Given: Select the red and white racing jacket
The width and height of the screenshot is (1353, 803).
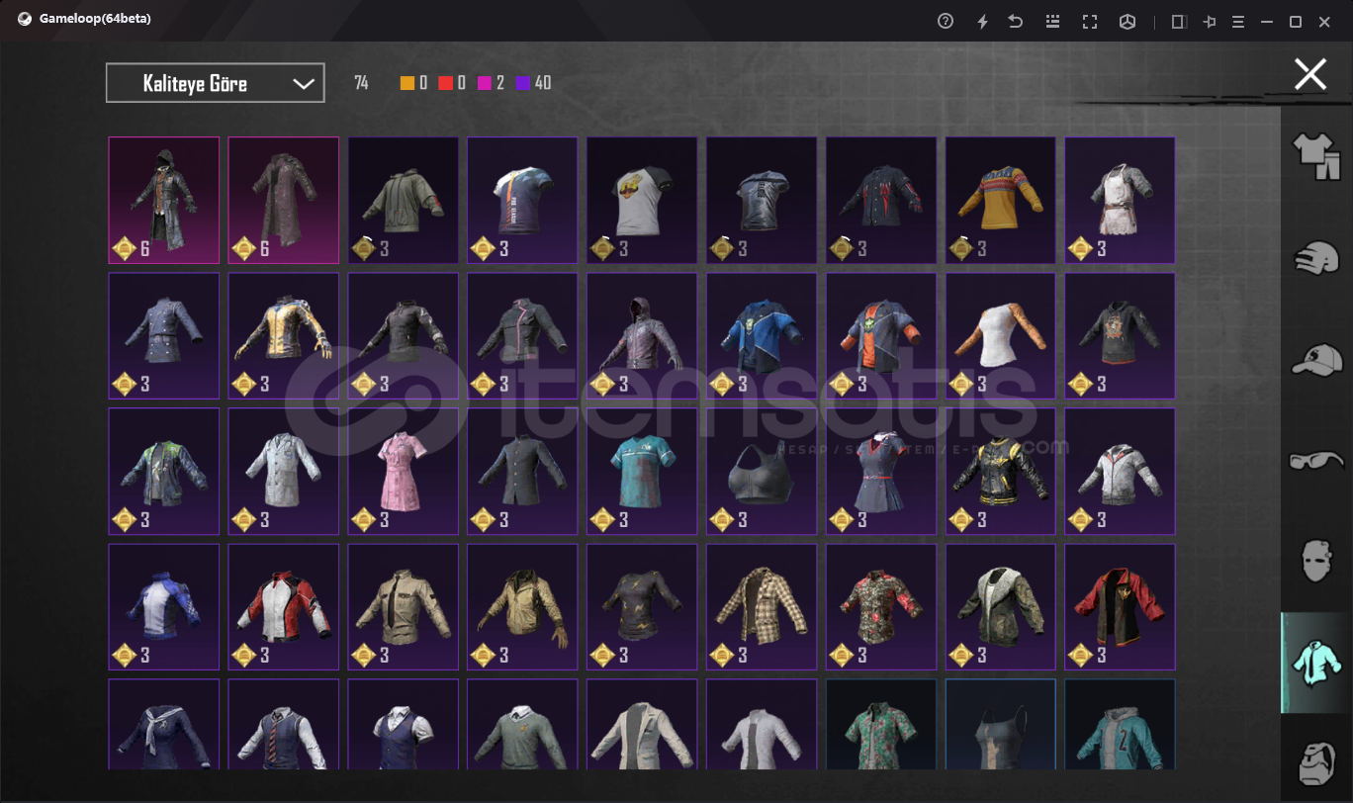Looking at the screenshot, I should [284, 607].
